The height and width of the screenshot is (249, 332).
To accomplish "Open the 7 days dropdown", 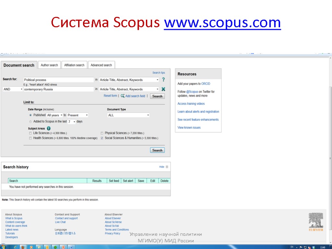I will point(72,122).
